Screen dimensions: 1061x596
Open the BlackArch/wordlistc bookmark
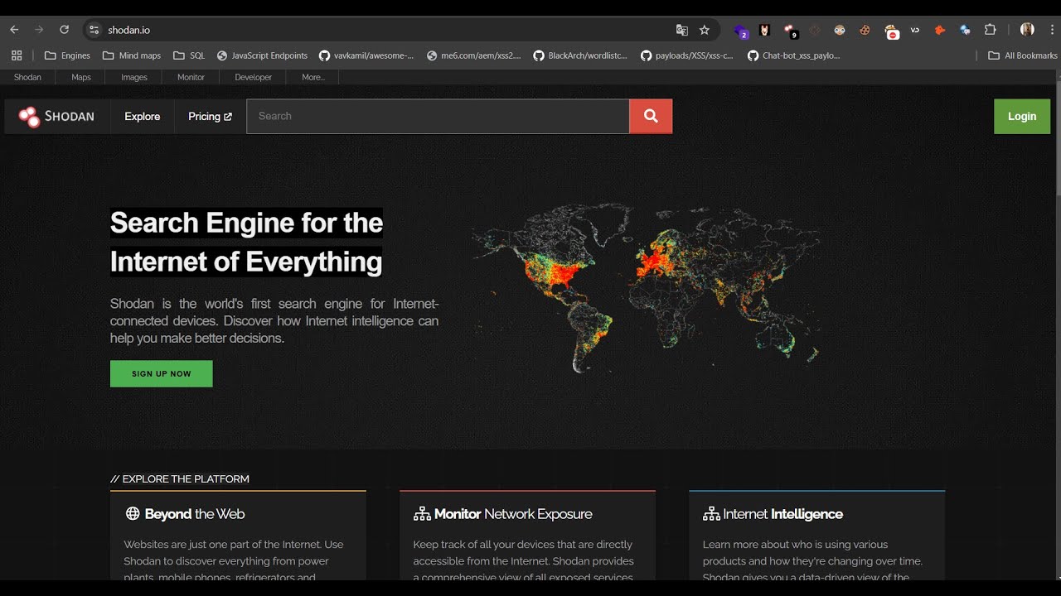click(x=580, y=55)
